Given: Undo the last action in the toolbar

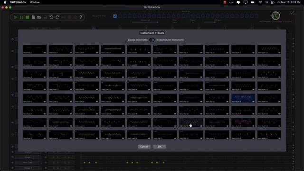Looking at the screenshot, I should pyautogui.click(x=51, y=17).
